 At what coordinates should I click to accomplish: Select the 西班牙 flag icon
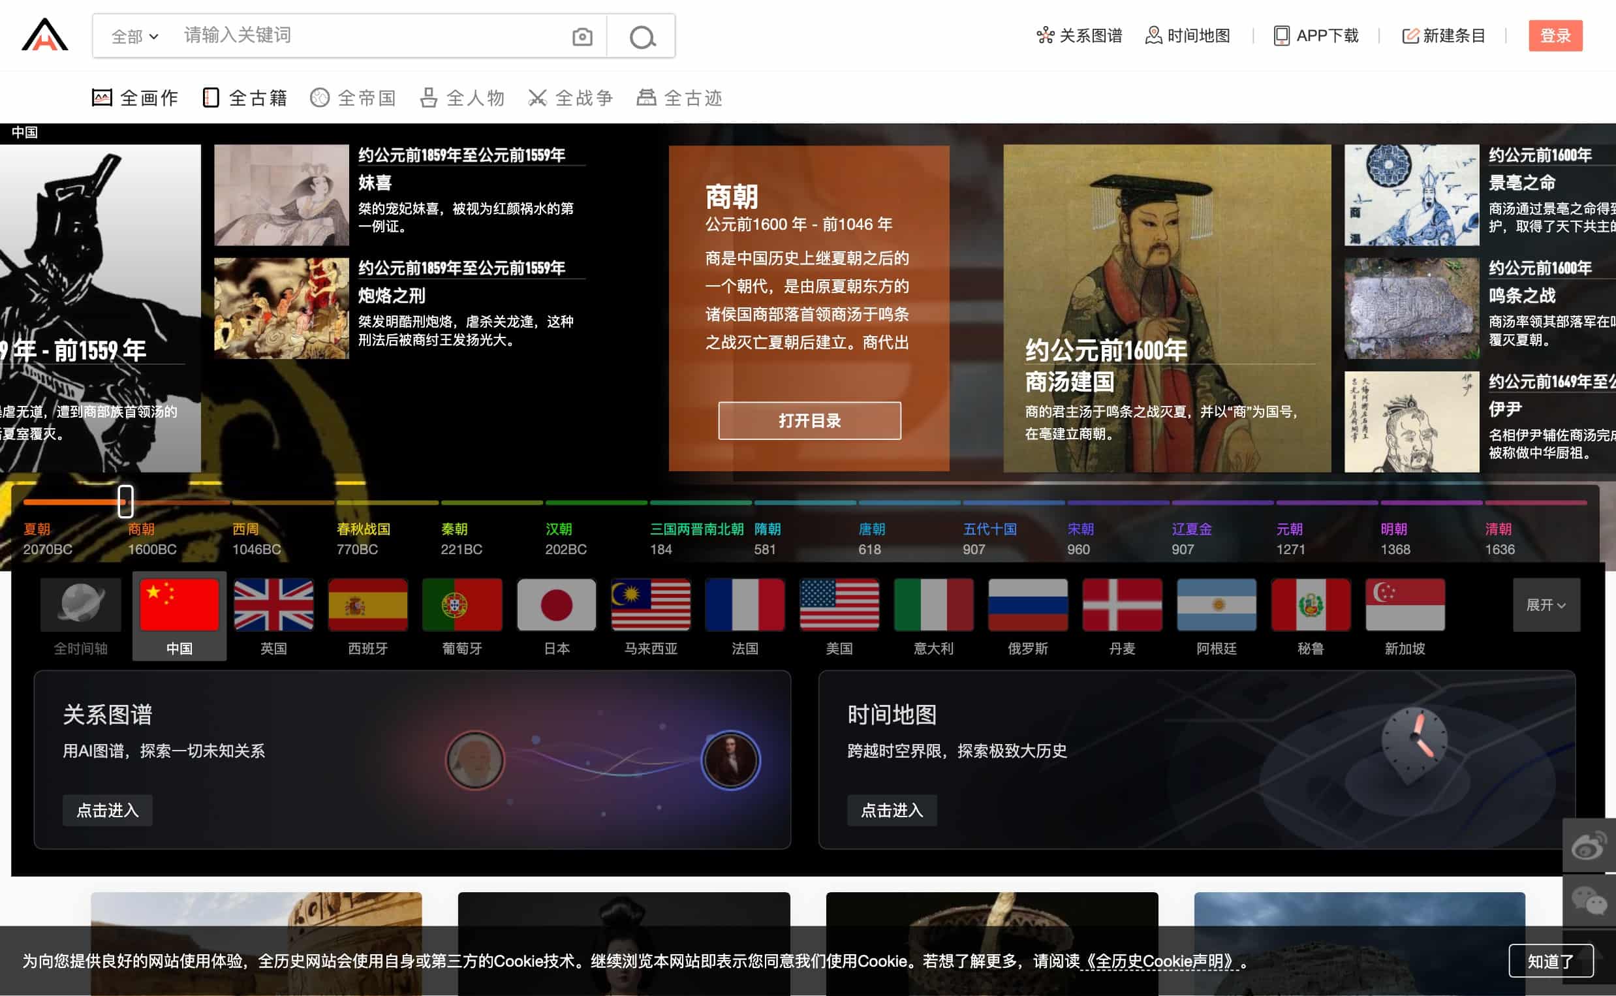point(367,604)
